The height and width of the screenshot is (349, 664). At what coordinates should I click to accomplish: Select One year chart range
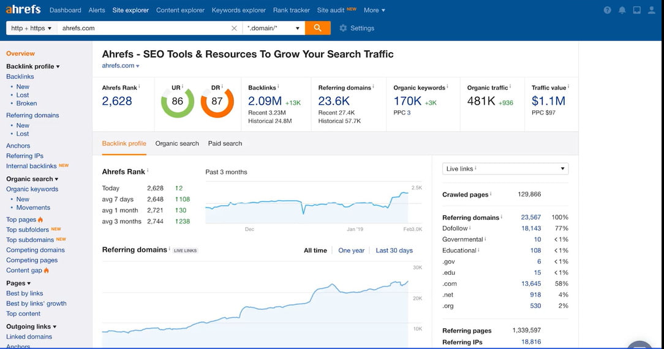351,250
